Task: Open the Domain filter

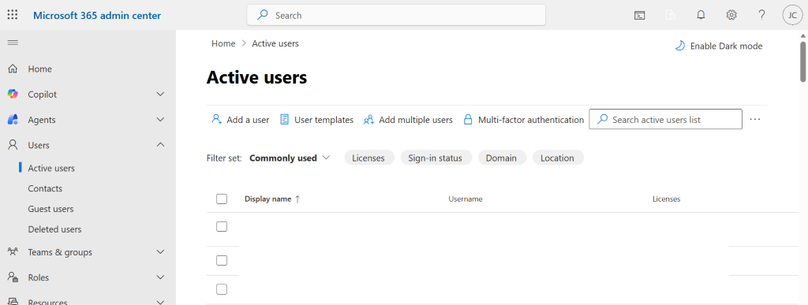Action: tap(501, 158)
